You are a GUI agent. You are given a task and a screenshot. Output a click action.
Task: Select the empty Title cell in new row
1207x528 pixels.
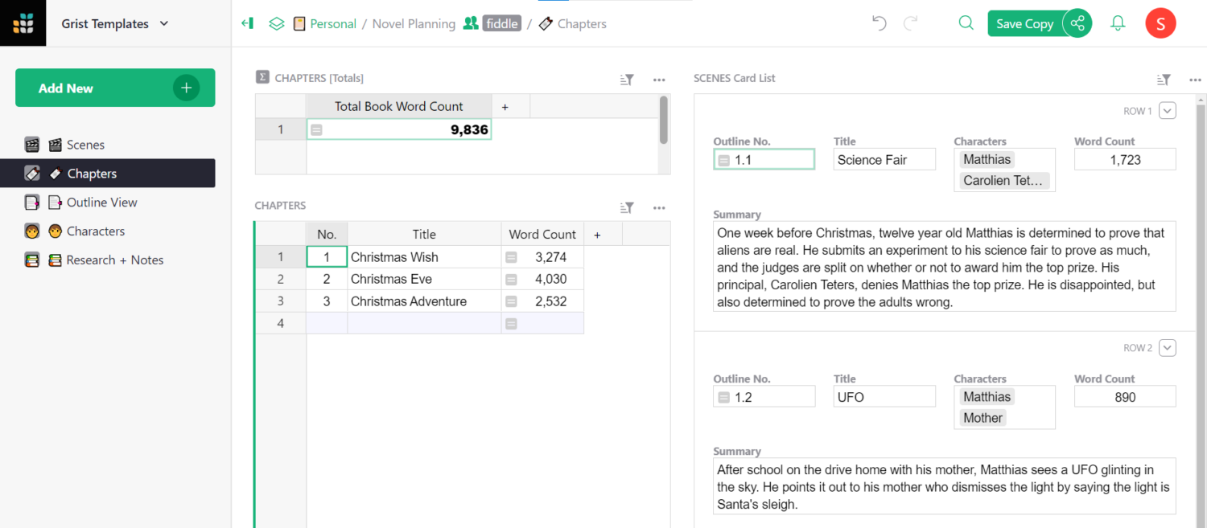(x=424, y=323)
